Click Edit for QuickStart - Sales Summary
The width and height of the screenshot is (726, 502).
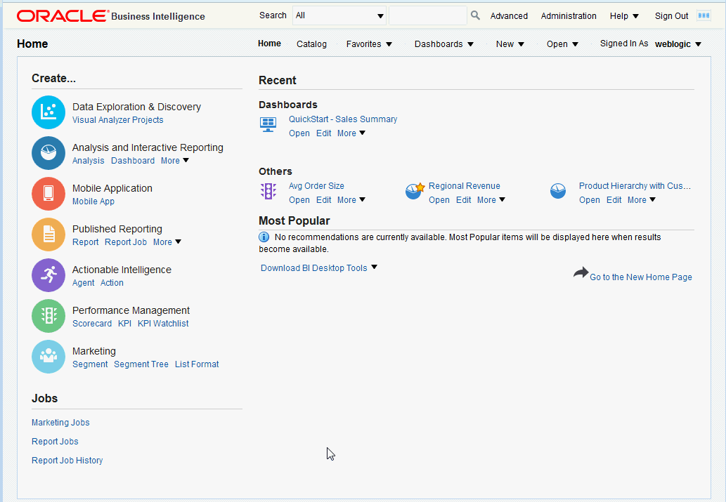tap(324, 133)
